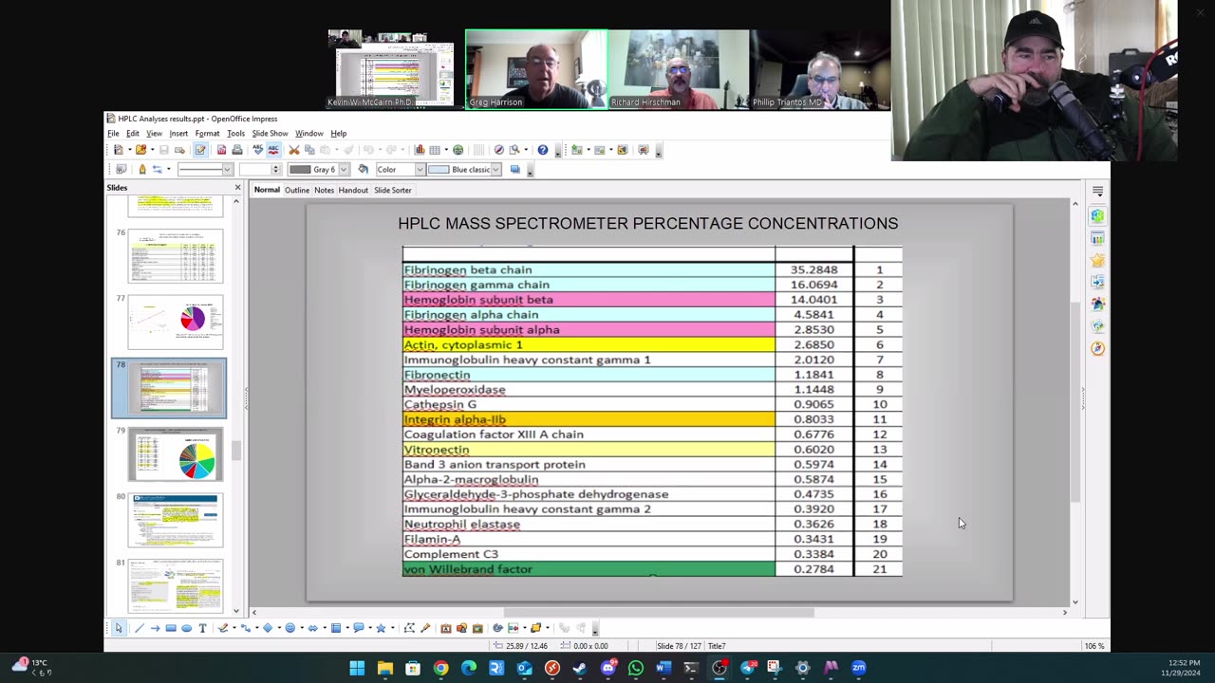Click the slide title HPLC MASS SPECTROMETER text
1215x683 pixels.
[647, 224]
